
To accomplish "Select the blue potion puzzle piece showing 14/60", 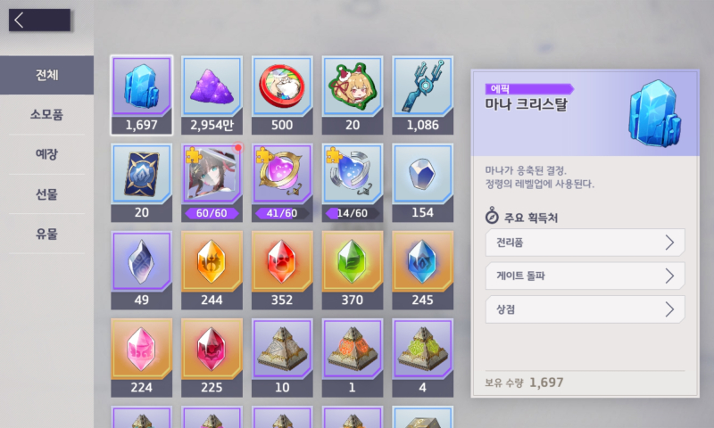I will [352, 183].
